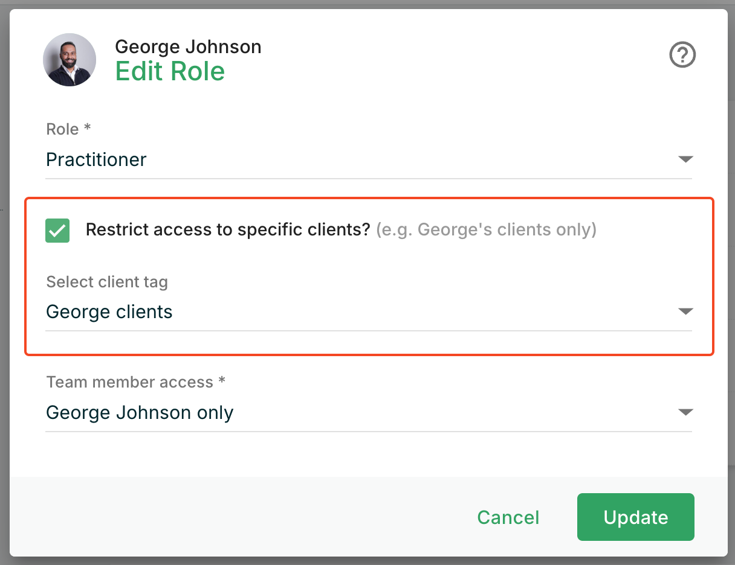735x565 pixels.
Task: Click the George clients tag value
Action: point(109,312)
